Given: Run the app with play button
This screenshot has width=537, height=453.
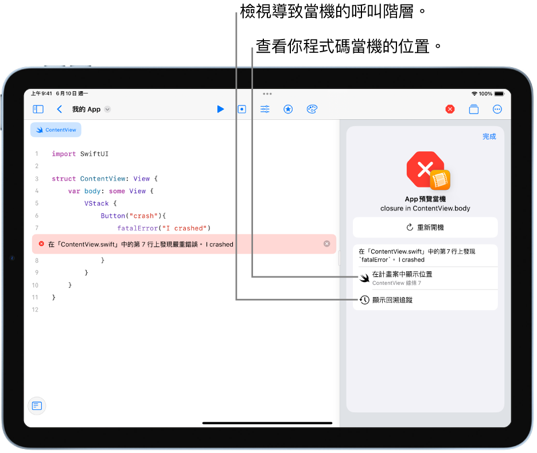Looking at the screenshot, I should [220, 109].
